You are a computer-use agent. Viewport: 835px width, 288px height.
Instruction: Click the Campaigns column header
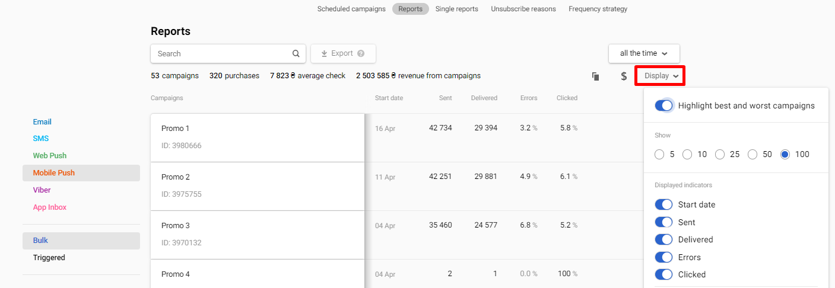click(167, 98)
